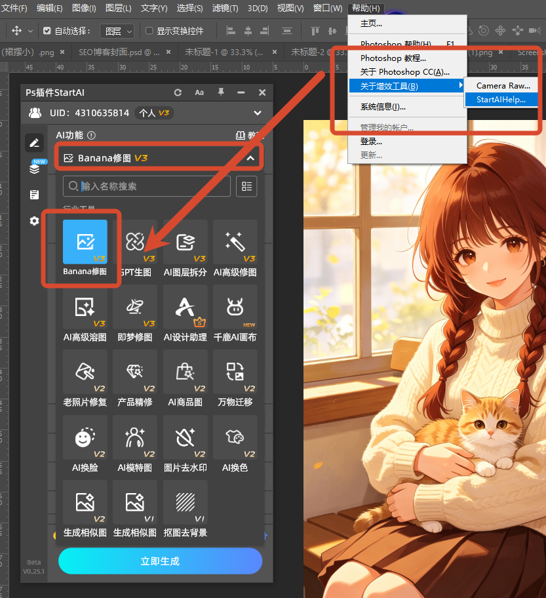Change font size with the Aa icon
Screen dimensions: 546x598
[199, 92]
